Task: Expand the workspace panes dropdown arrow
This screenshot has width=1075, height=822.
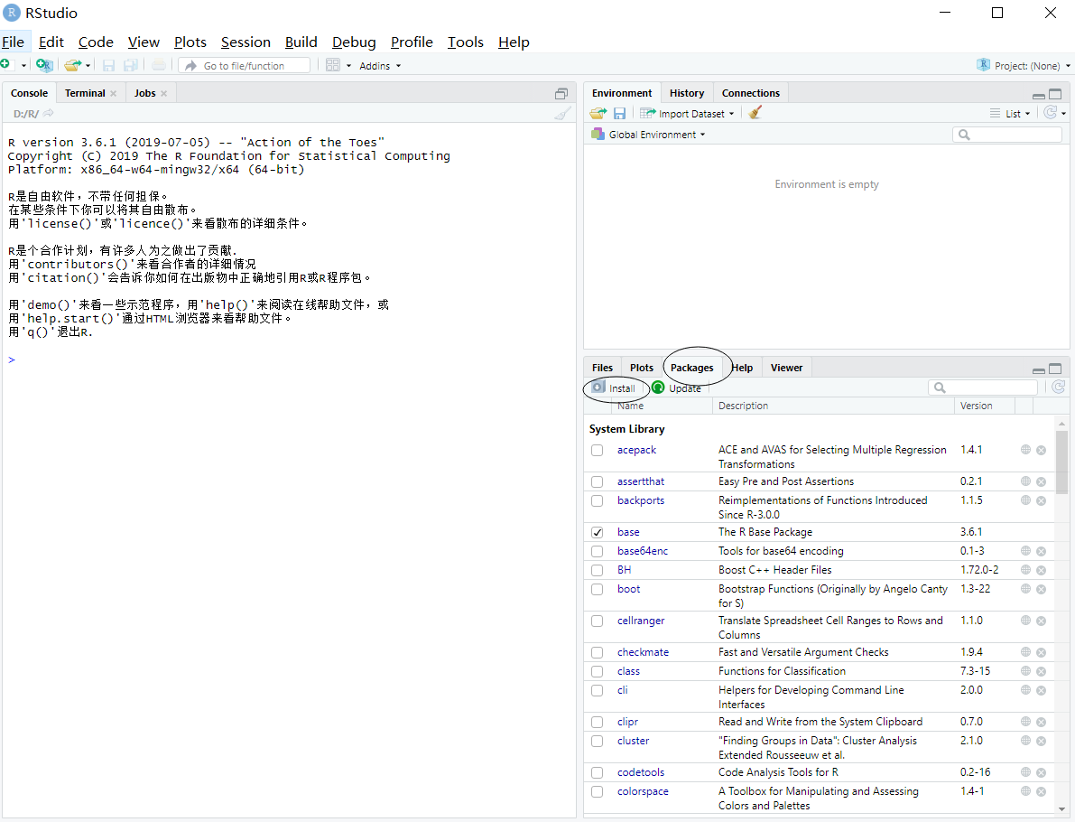Action: pos(348,66)
